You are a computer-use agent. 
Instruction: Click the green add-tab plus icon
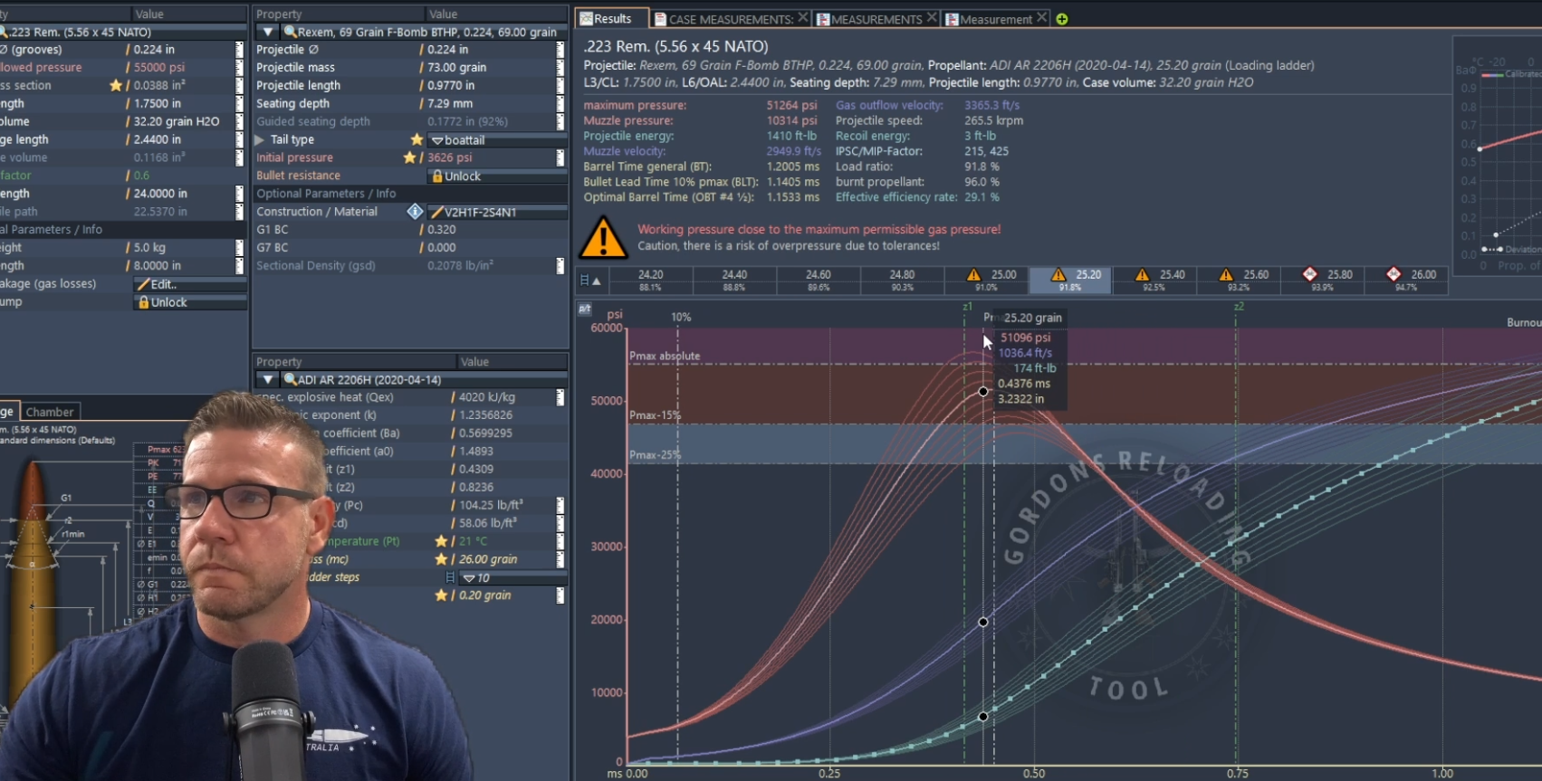coord(1062,19)
